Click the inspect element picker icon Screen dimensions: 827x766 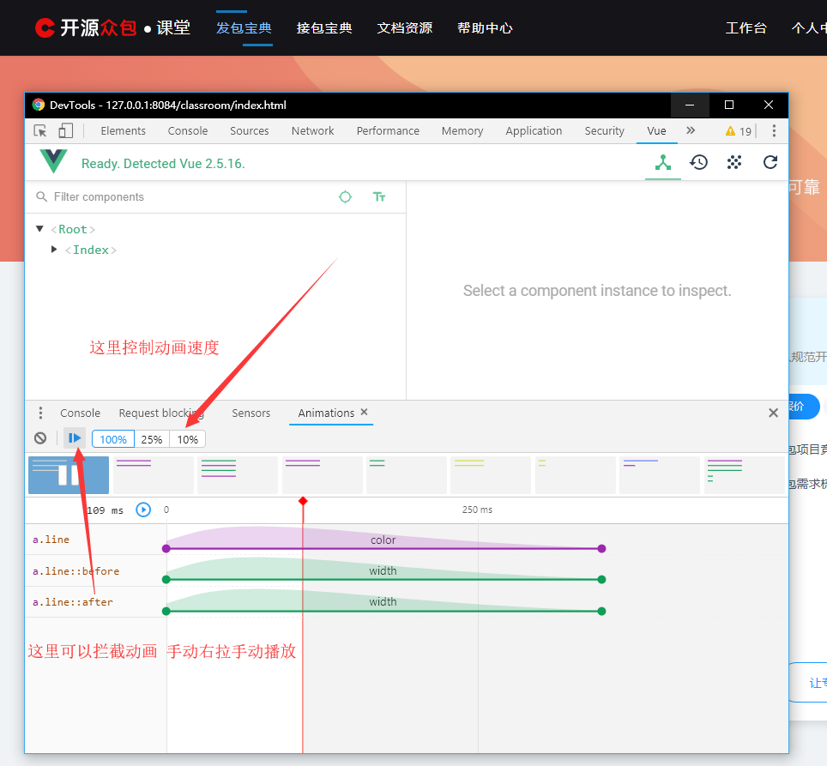40,130
